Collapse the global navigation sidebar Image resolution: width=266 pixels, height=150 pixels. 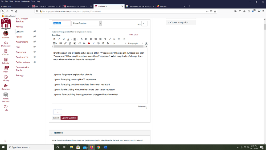(6, 141)
